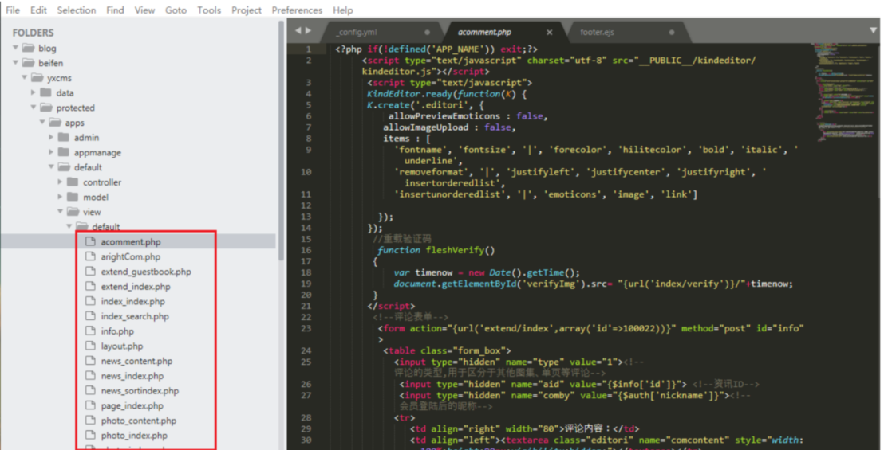884x450 pixels.
Task: Open layout.php in the sidebar
Action: (x=122, y=346)
